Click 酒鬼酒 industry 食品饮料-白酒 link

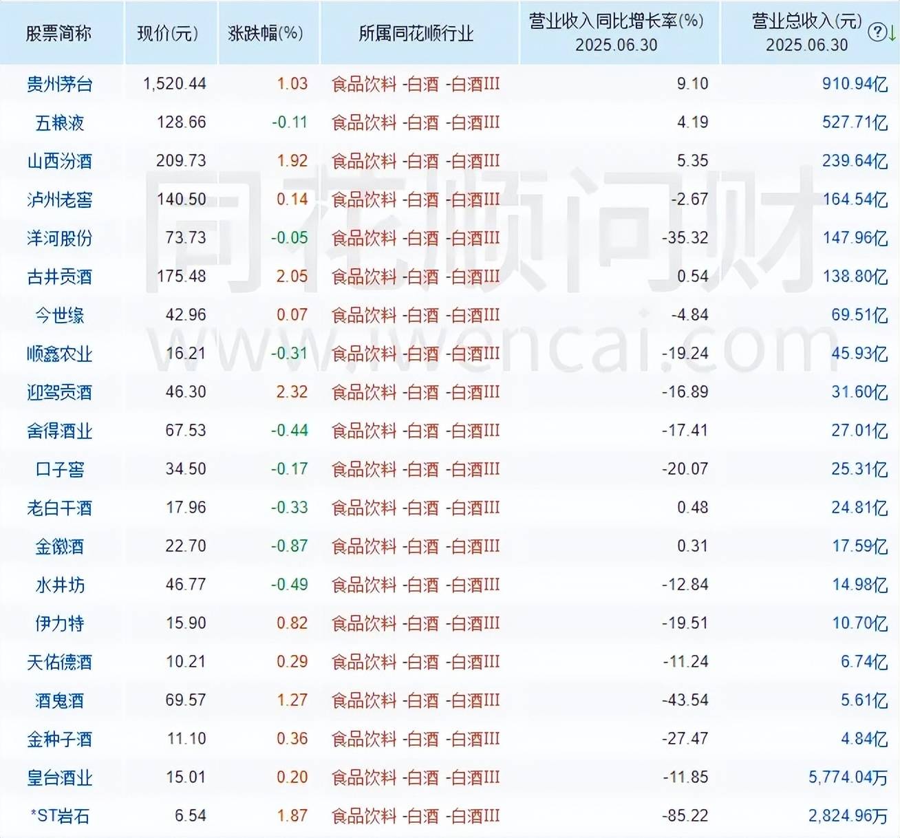tap(416, 700)
